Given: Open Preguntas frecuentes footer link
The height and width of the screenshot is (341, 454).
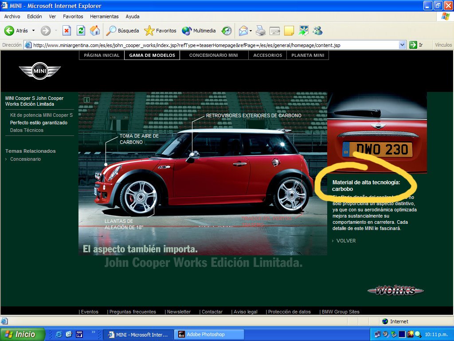Looking at the screenshot, I should point(133,312).
